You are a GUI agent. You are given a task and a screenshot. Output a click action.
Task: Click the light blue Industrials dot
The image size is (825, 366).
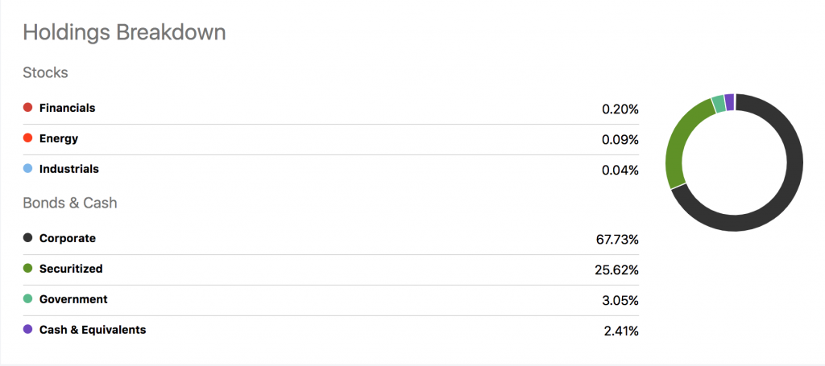pos(28,169)
